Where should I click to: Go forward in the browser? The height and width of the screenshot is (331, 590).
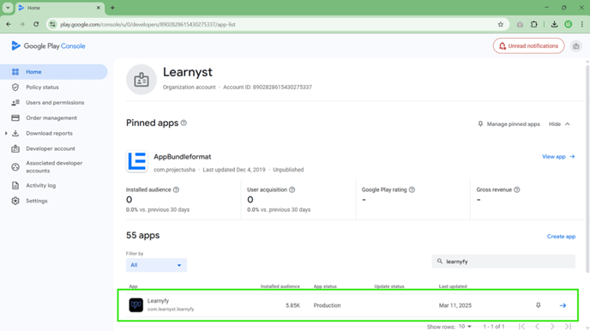(22, 25)
